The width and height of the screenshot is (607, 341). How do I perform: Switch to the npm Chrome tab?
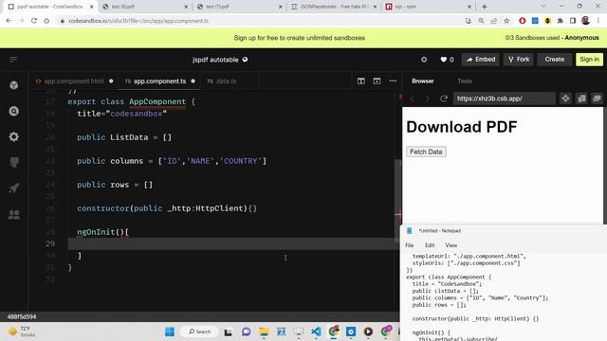coord(428,7)
